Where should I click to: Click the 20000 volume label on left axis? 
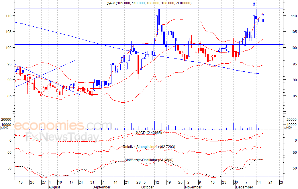tap(6, 119)
